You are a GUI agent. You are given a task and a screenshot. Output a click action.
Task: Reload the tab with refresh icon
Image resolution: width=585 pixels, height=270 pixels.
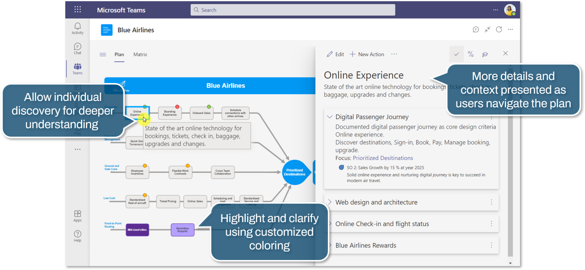(x=499, y=29)
